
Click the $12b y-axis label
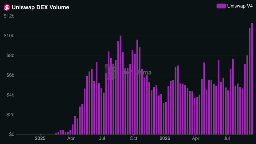point(9,16)
